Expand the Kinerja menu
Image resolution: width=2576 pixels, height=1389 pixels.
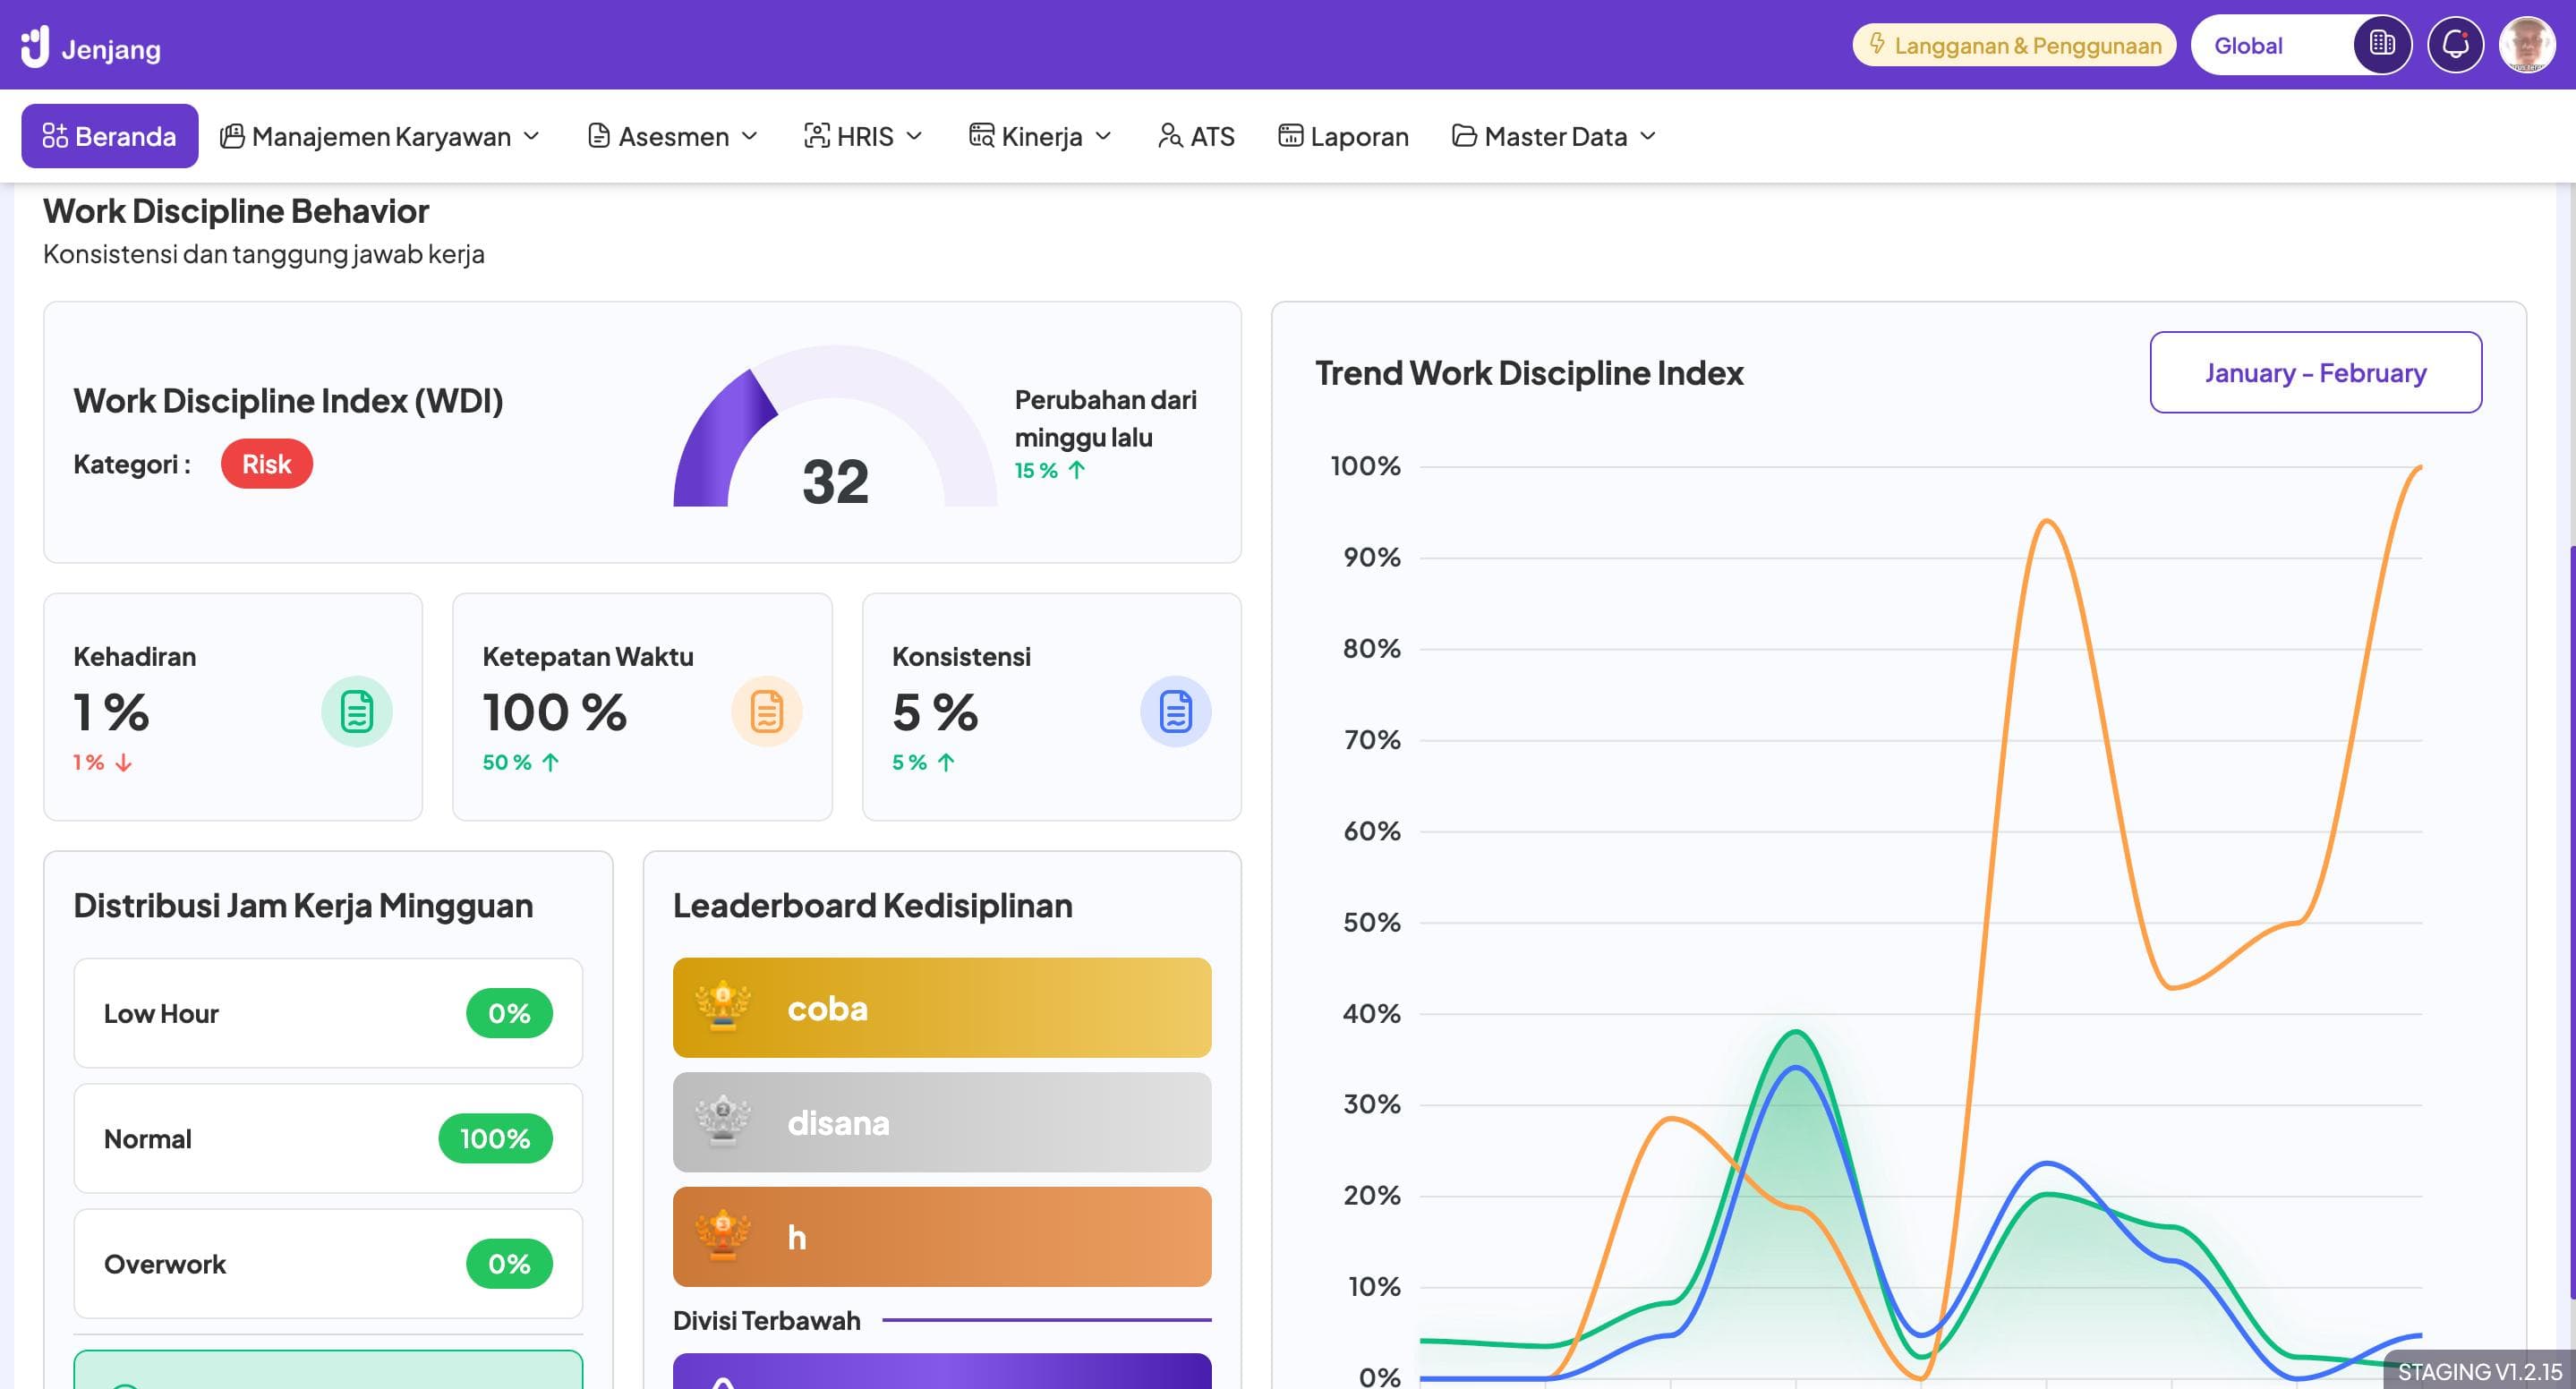click(1040, 136)
